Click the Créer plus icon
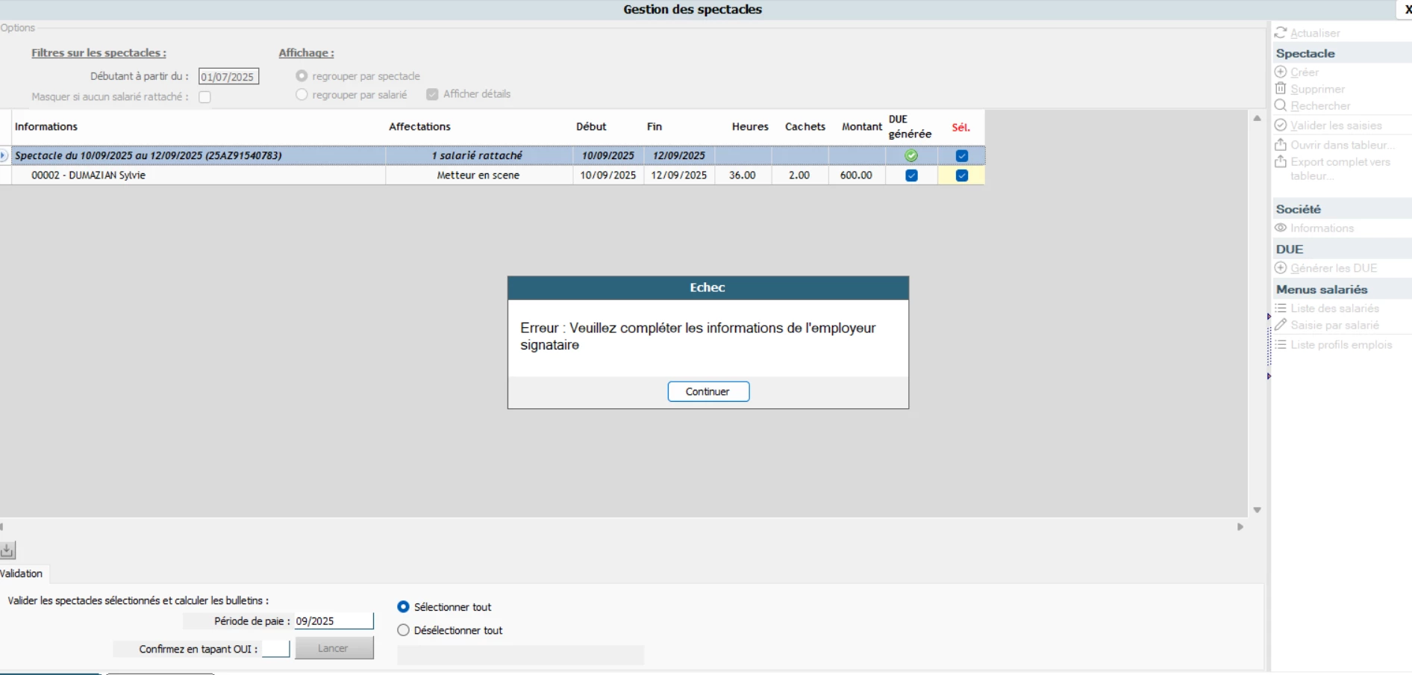The image size is (1412, 675). click(x=1281, y=72)
